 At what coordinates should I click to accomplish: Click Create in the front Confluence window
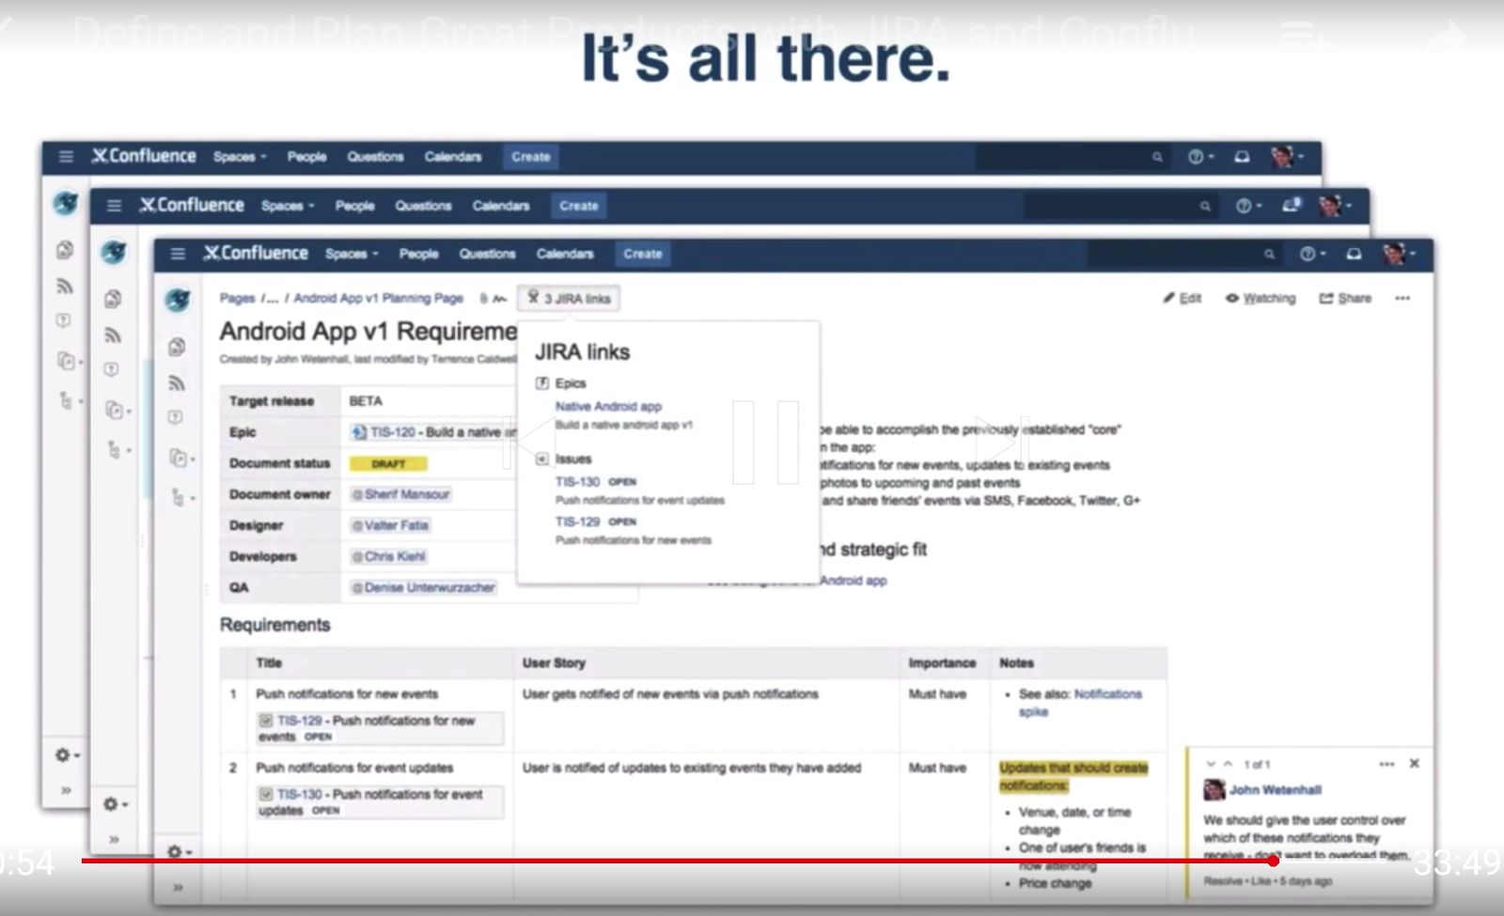tap(643, 254)
